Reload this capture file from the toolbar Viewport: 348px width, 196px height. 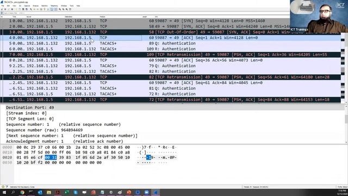[x=27, y=9]
